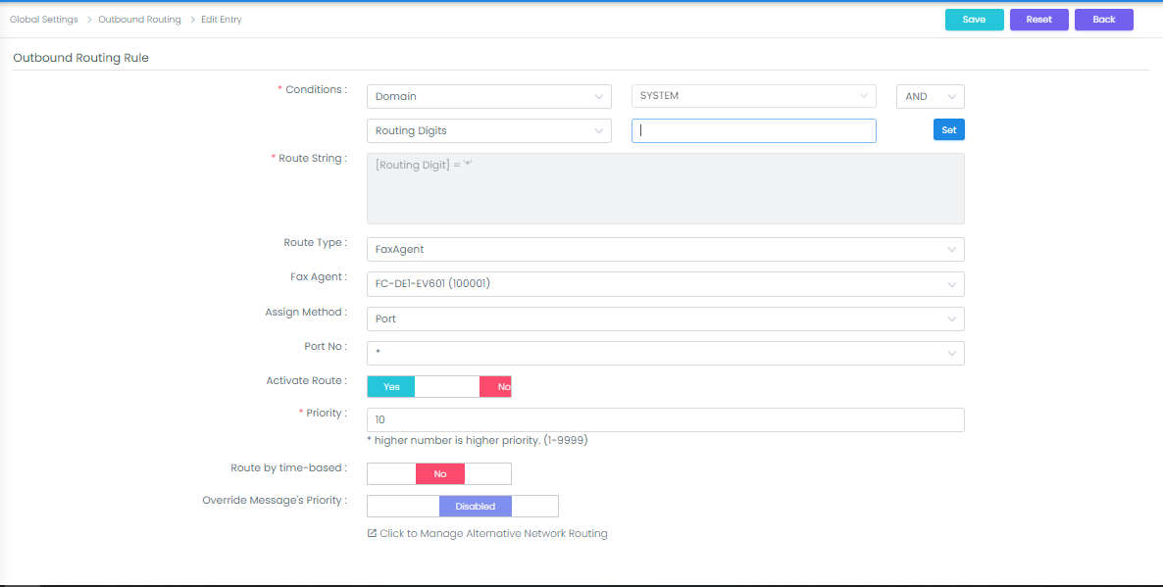Click the Route String text area

click(665, 188)
